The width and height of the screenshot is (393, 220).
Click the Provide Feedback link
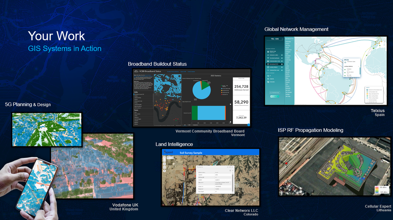(191, 72)
